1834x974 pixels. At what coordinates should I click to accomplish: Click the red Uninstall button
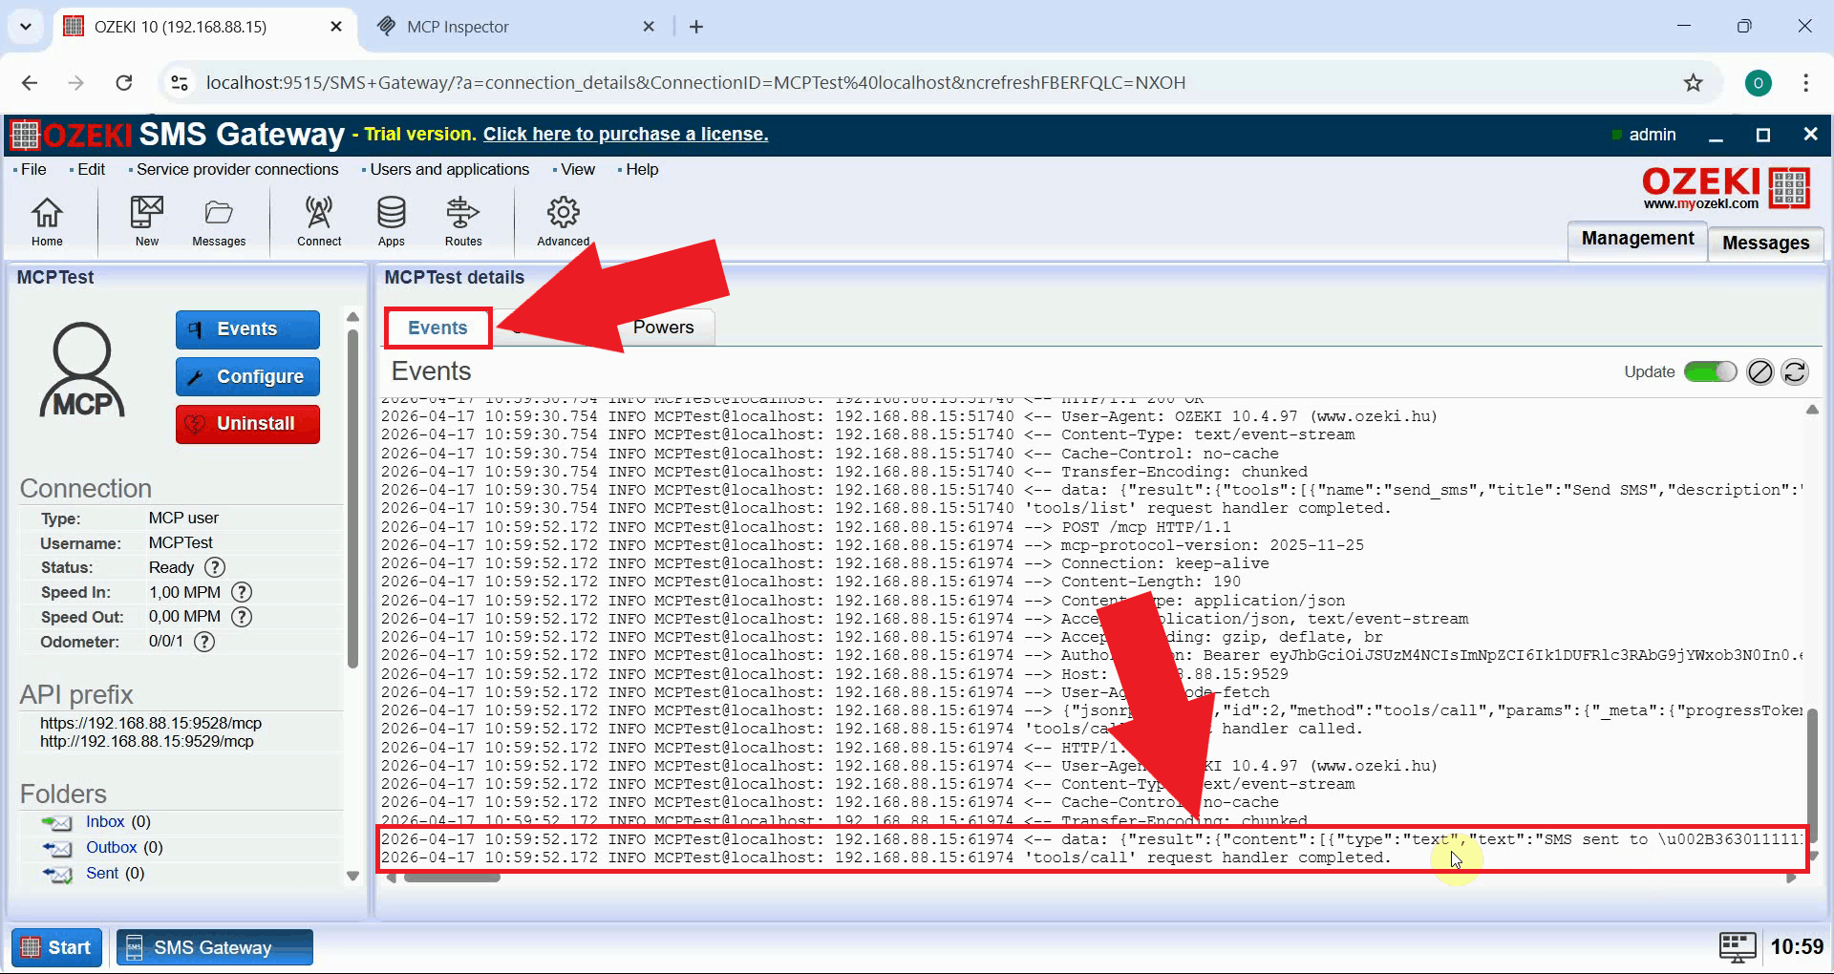[247, 424]
